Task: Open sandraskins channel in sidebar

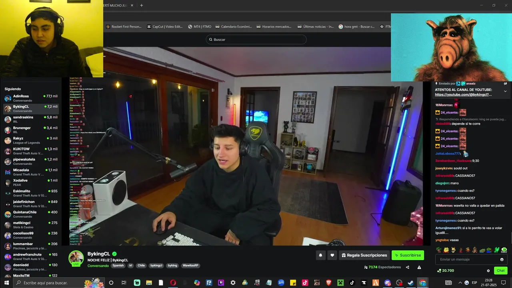Action: tap(31, 119)
